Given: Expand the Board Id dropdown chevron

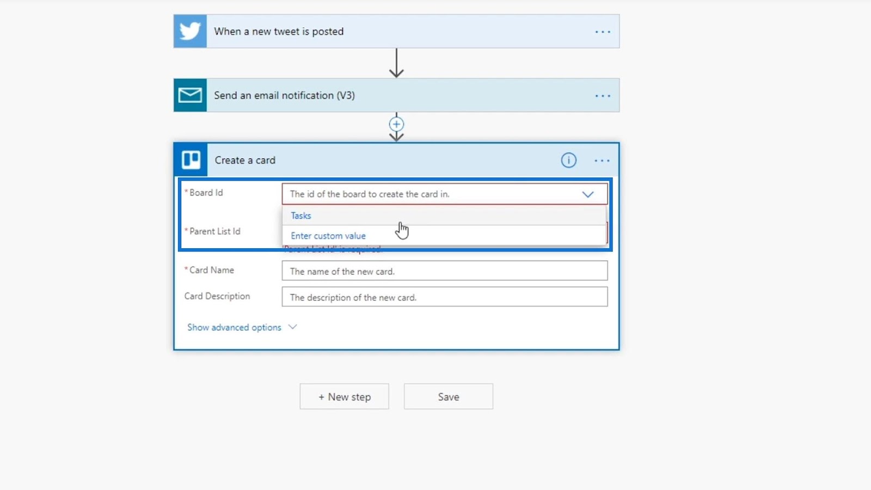Looking at the screenshot, I should 588,194.
